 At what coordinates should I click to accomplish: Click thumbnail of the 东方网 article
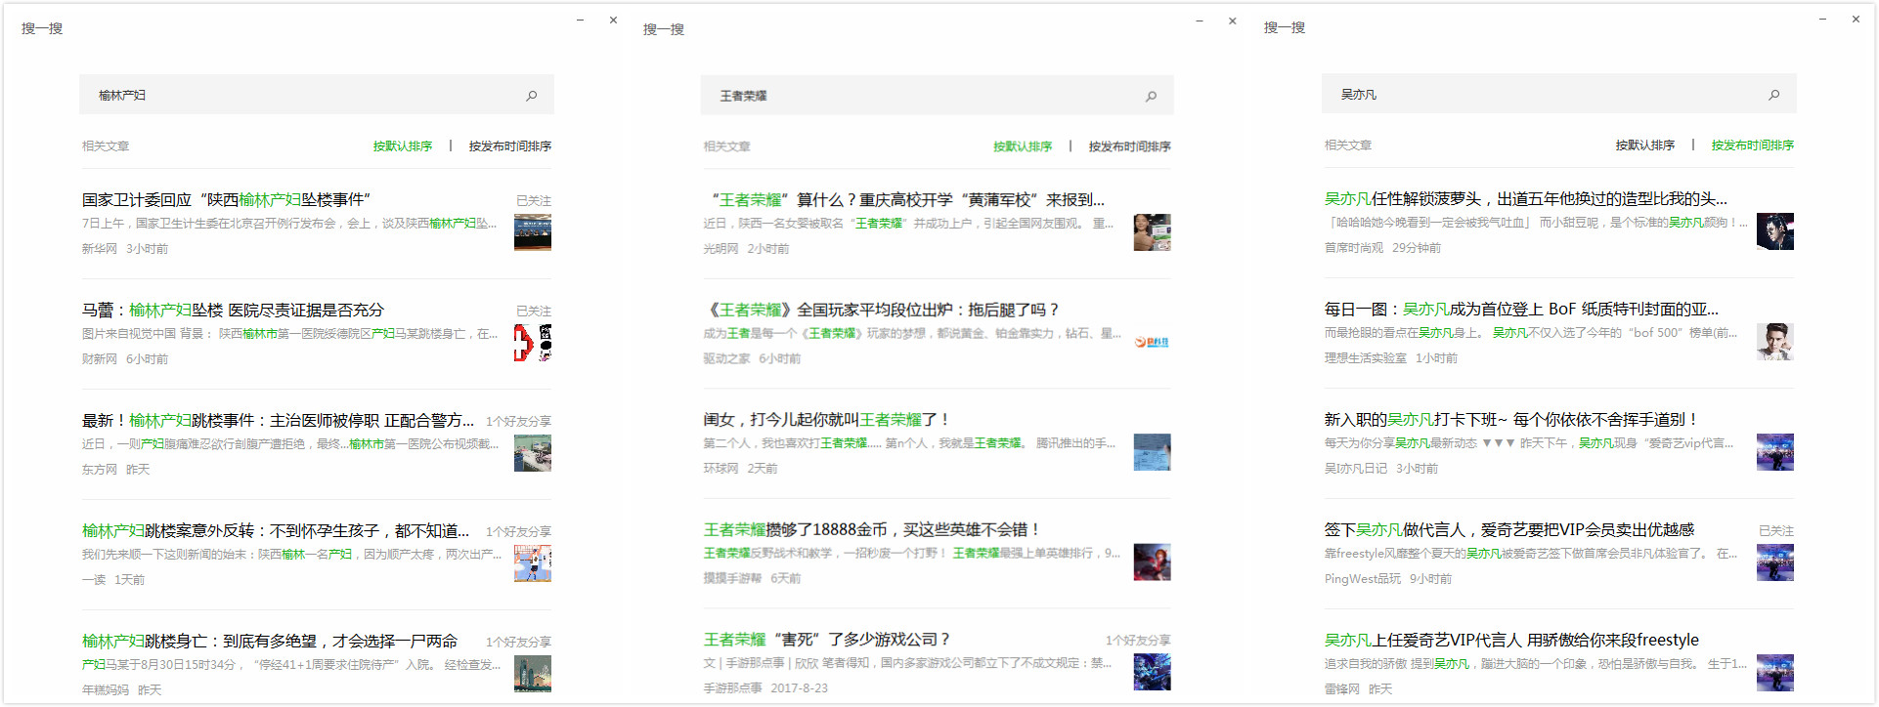coord(533,453)
